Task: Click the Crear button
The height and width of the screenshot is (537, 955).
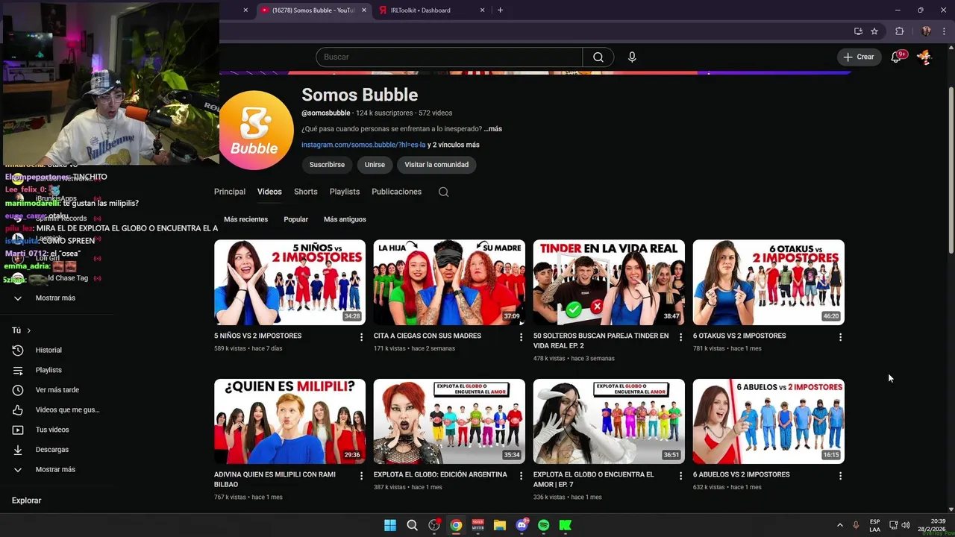Action: click(859, 57)
